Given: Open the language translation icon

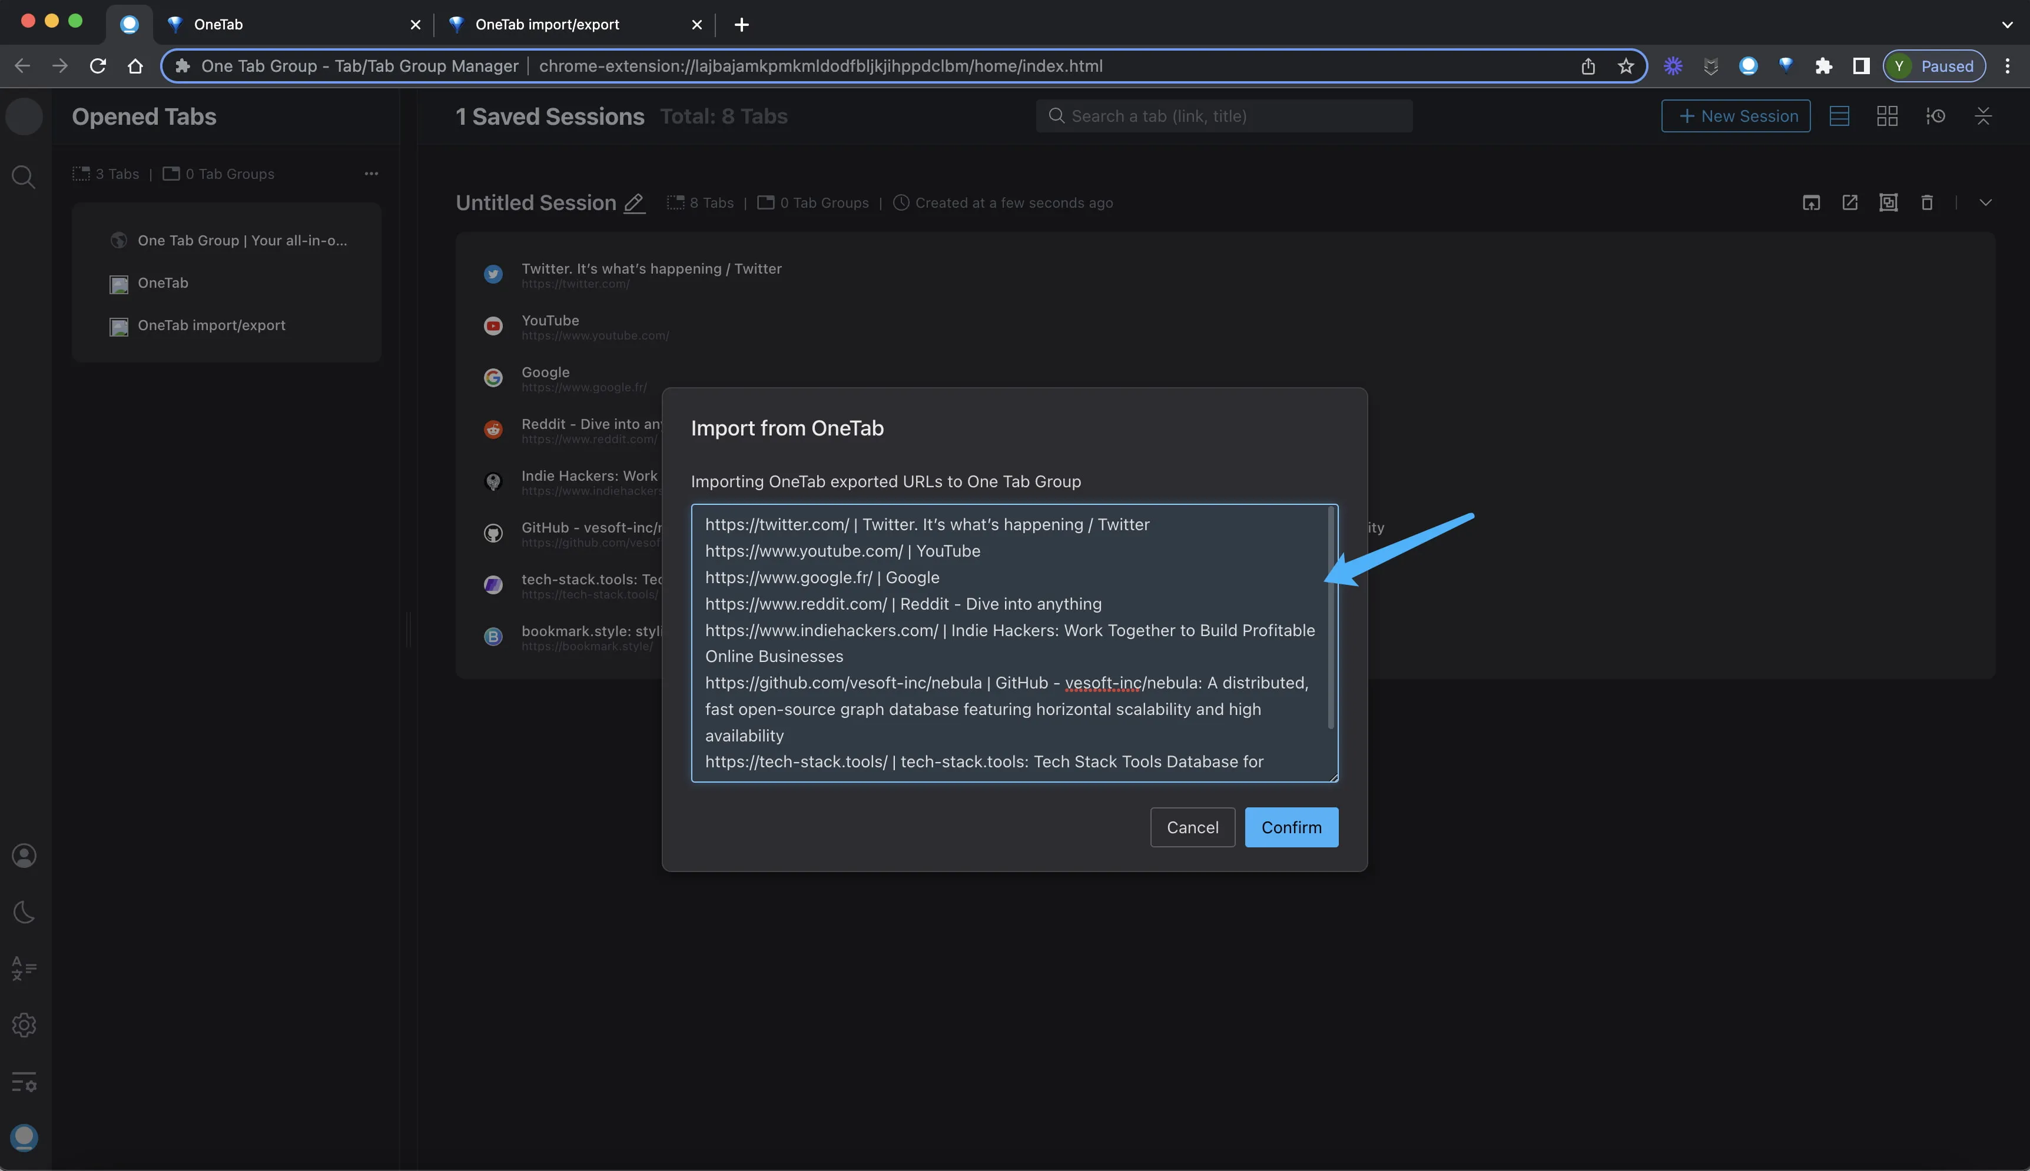Looking at the screenshot, I should (x=24, y=967).
